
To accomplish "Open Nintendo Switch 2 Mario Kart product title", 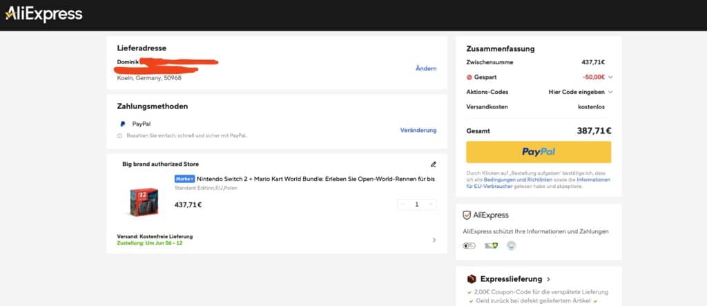I will pos(316,179).
